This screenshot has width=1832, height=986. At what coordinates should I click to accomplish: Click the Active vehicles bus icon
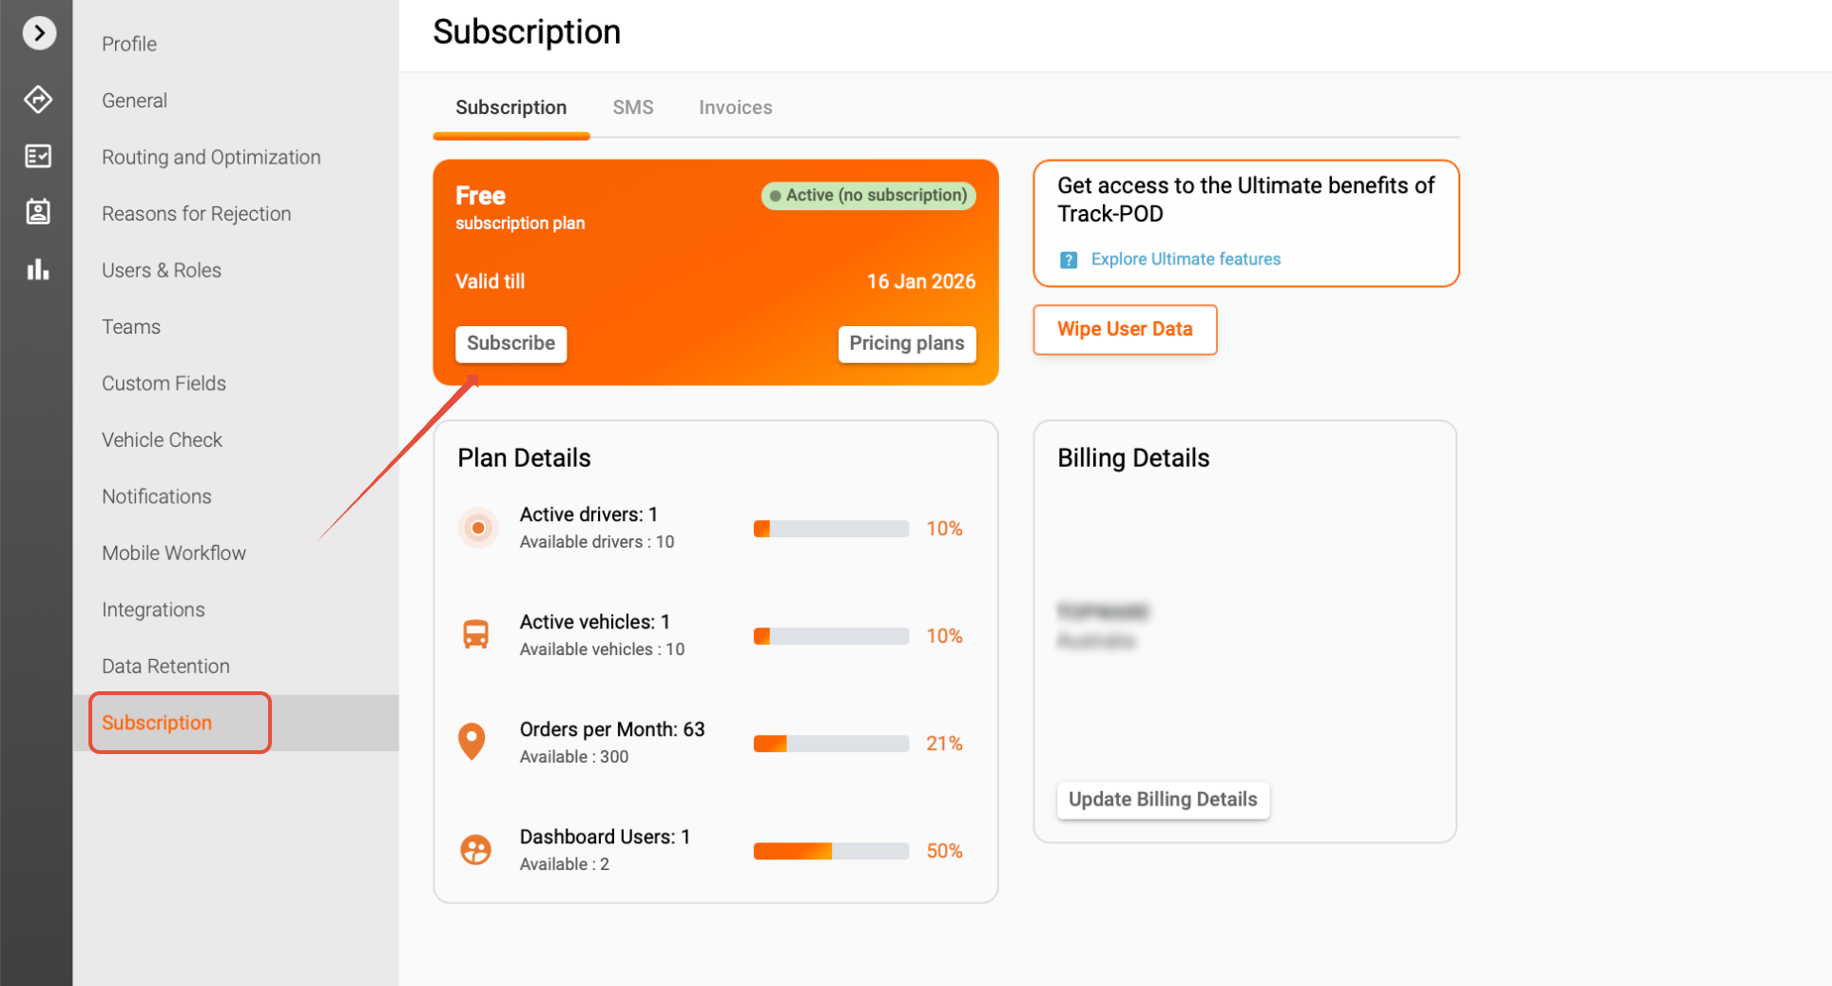[x=476, y=634]
